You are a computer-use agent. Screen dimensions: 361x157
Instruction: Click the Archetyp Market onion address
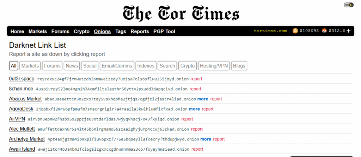click(123, 139)
